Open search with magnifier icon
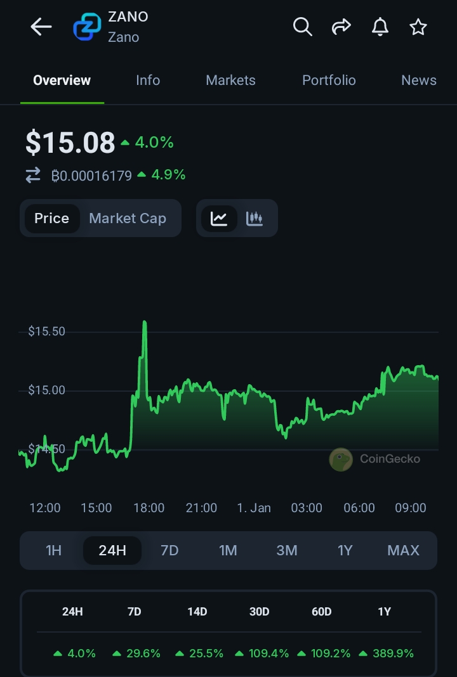 point(302,27)
